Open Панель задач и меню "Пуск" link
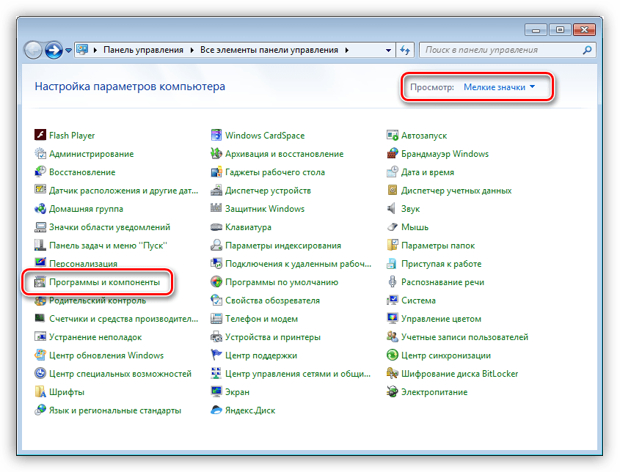The image size is (620, 472). click(x=108, y=246)
